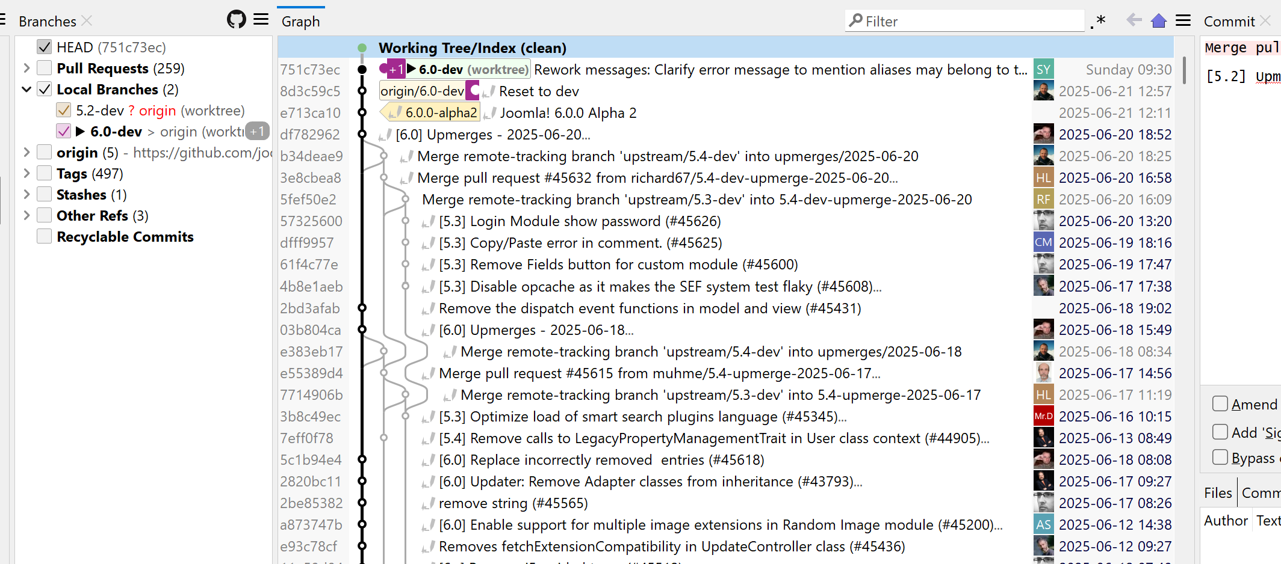The height and width of the screenshot is (564, 1281).
Task: Check the Recyclable Commits checkbox
Action: click(x=43, y=236)
